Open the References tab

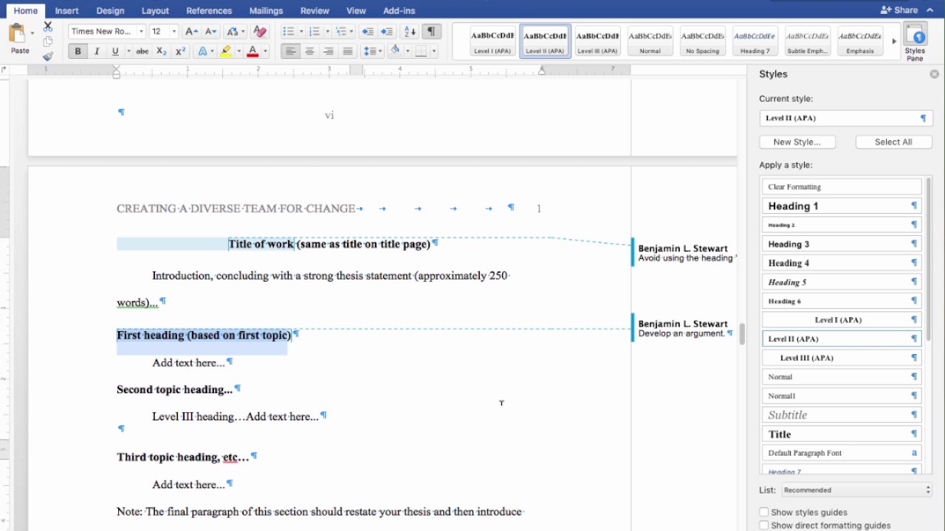tap(209, 10)
